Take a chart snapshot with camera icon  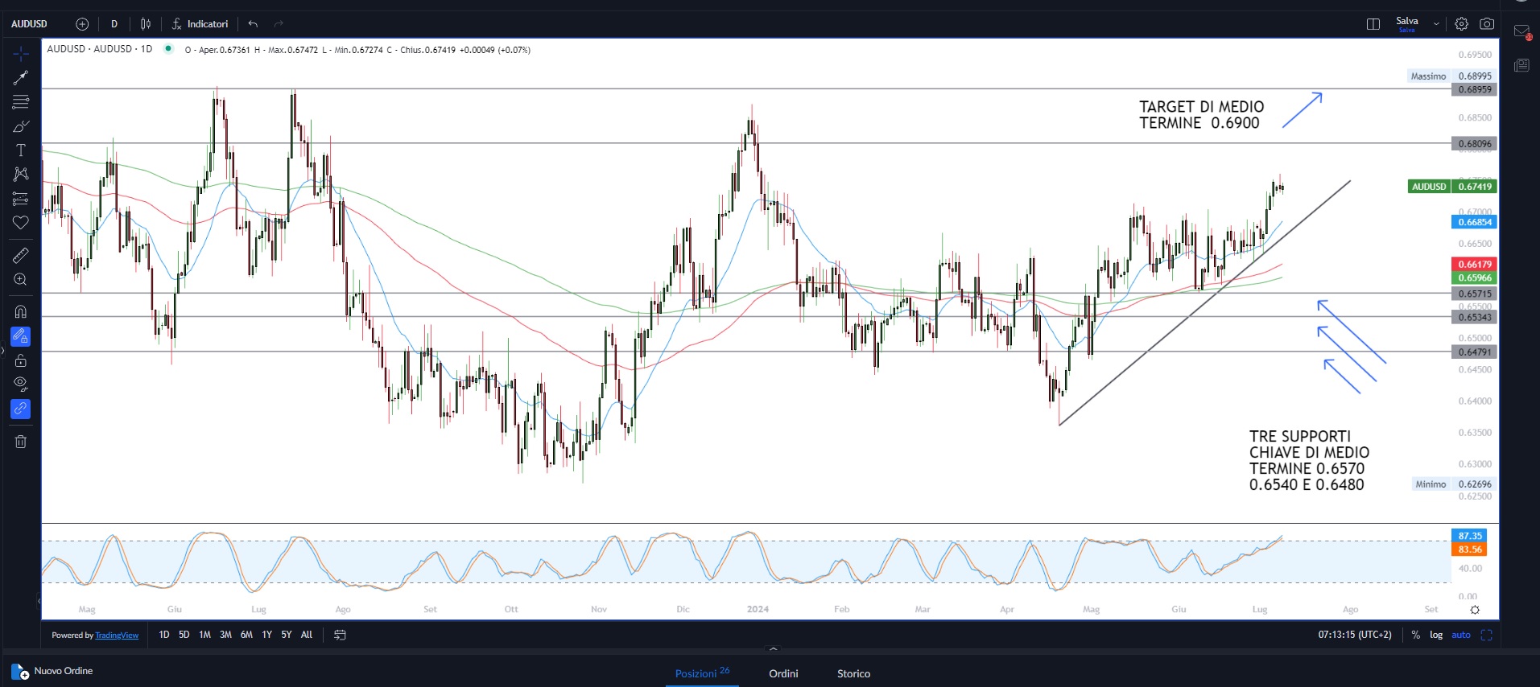tap(1487, 24)
